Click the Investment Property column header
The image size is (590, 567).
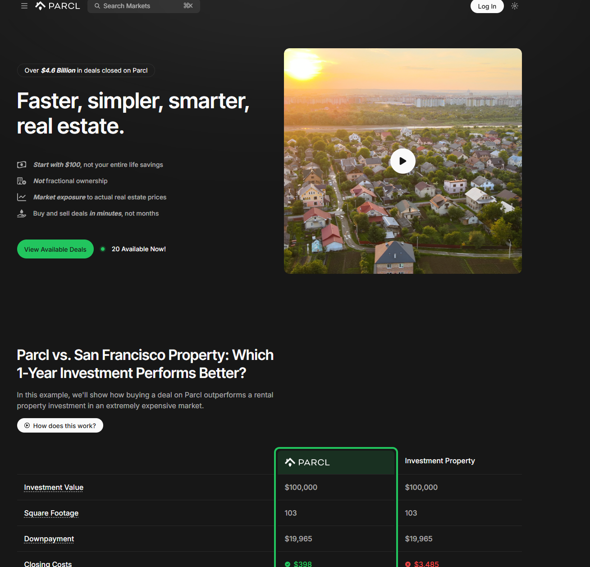coord(440,461)
